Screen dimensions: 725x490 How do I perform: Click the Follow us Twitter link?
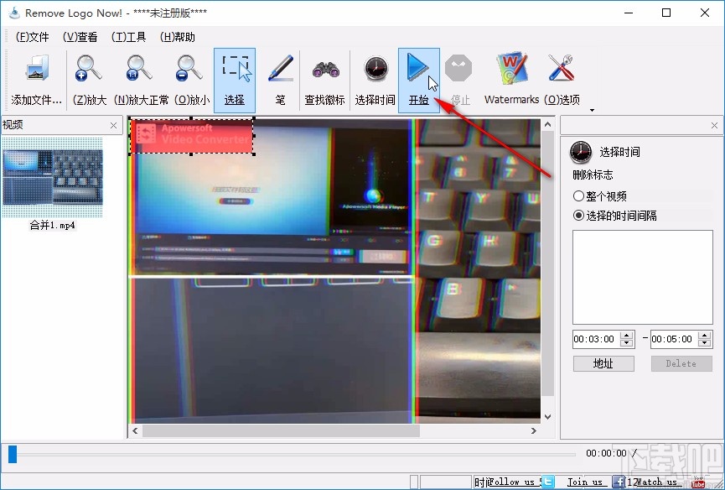tap(514, 482)
